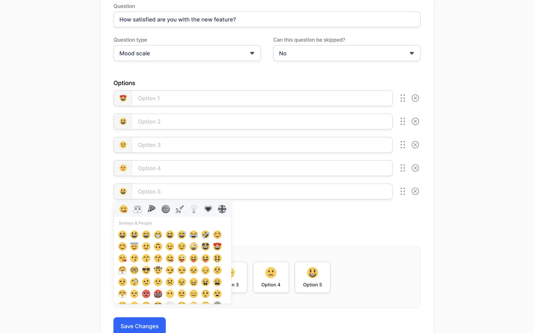The image size is (534, 333).
Task: Choose the red cursing face emoji
Action: [x=158, y=294]
